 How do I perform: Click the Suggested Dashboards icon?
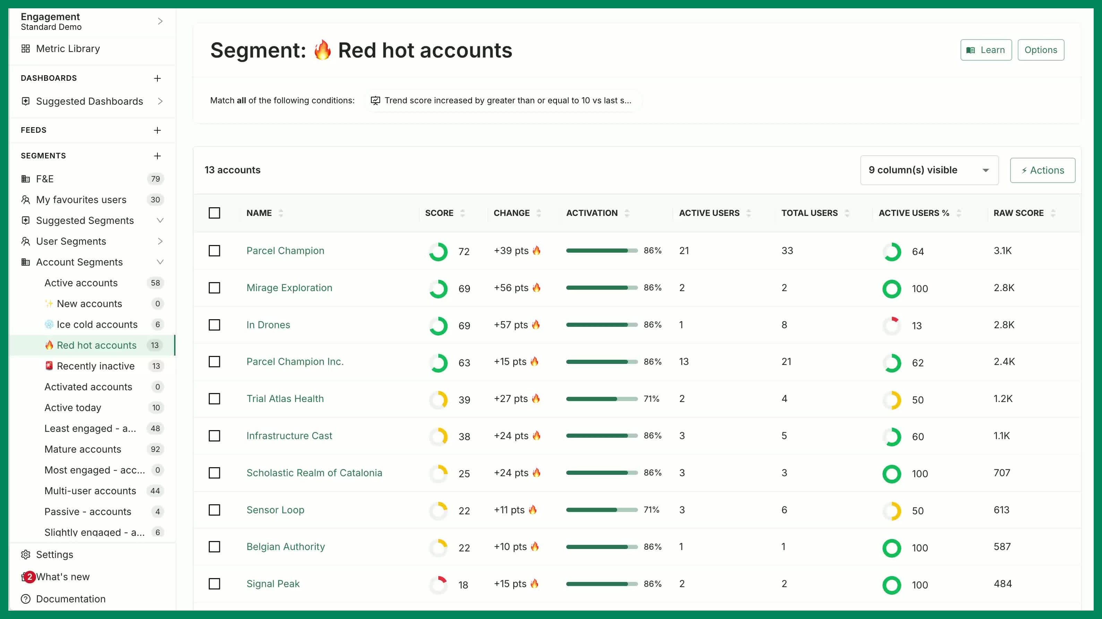[x=26, y=101]
